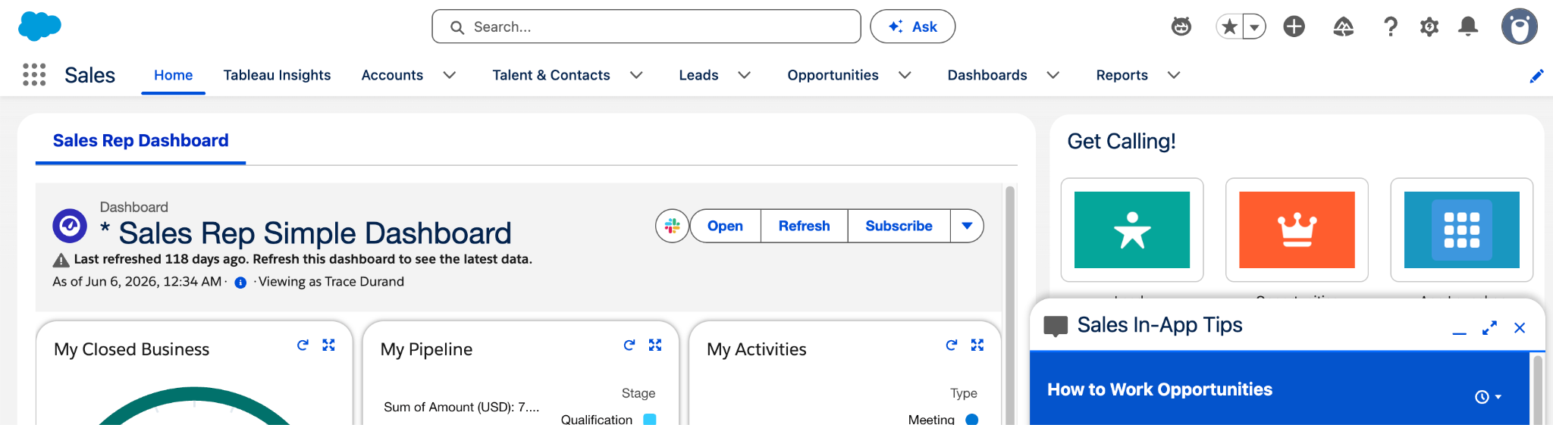Click the Slack share icon

672,226
